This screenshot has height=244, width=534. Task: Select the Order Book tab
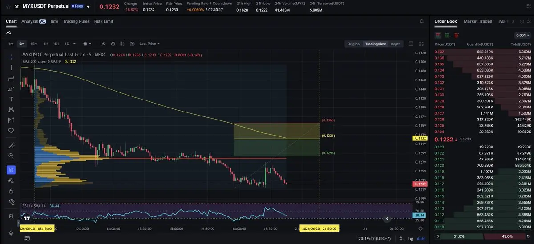coord(445,21)
